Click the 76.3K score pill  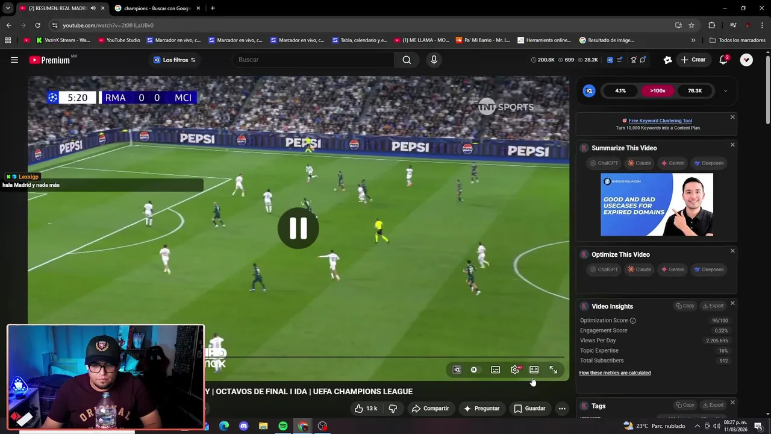tap(695, 90)
